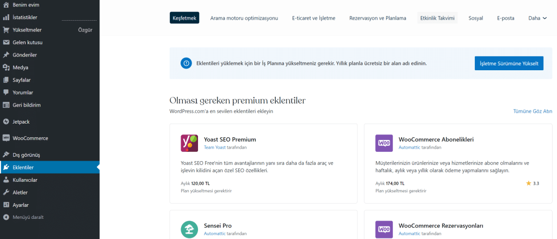Click the Aylık 120,00 TL price
Screen dimensions: 557x239
(x=194, y=183)
